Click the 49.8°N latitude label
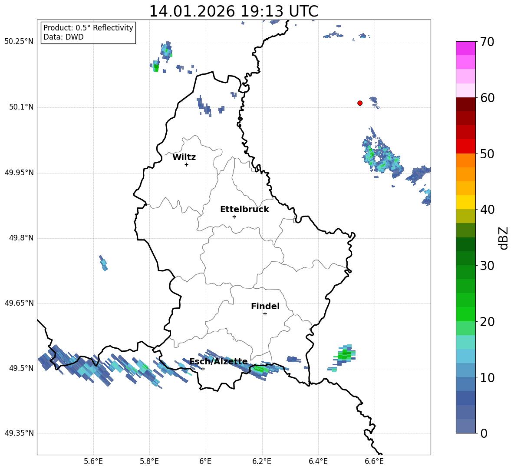Image resolution: width=514 pixels, height=470 pixels. (21, 238)
